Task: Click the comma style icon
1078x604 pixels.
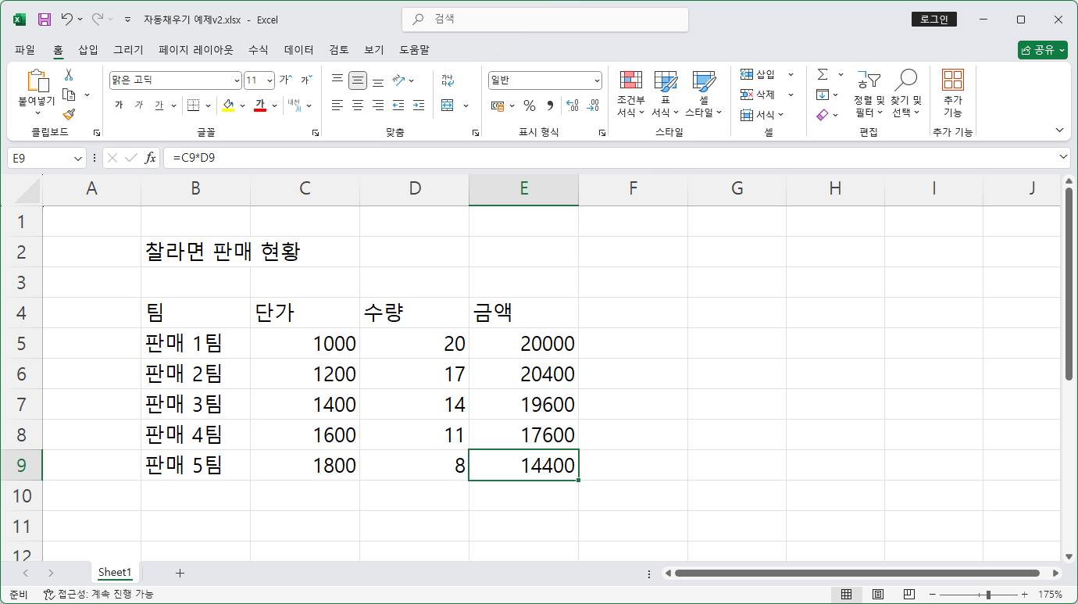Action: click(x=550, y=105)
